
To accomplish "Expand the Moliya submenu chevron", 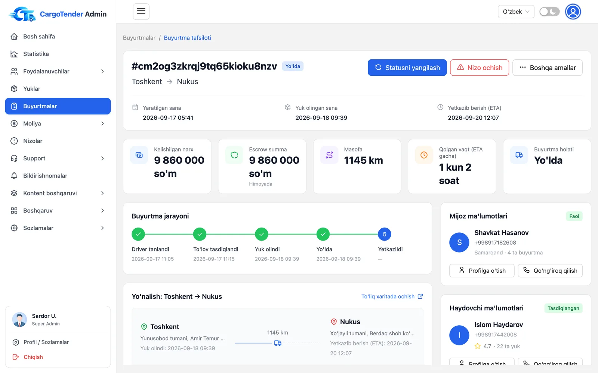I will 102,123.
